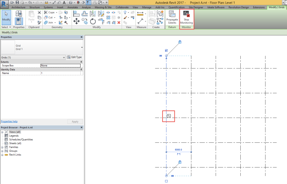The width and height of the screenshot is (287, 184).
Task: Toggle the Properties palette icon
Action: point(19,22)
